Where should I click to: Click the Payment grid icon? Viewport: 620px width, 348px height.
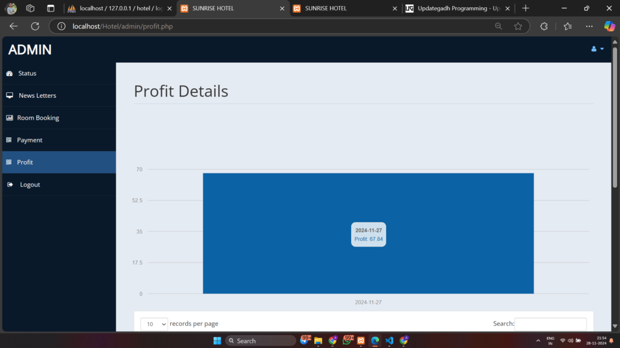[x=8, y=140]
